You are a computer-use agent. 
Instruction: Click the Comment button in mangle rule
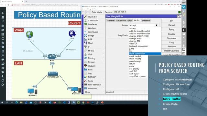pos(171,38)
